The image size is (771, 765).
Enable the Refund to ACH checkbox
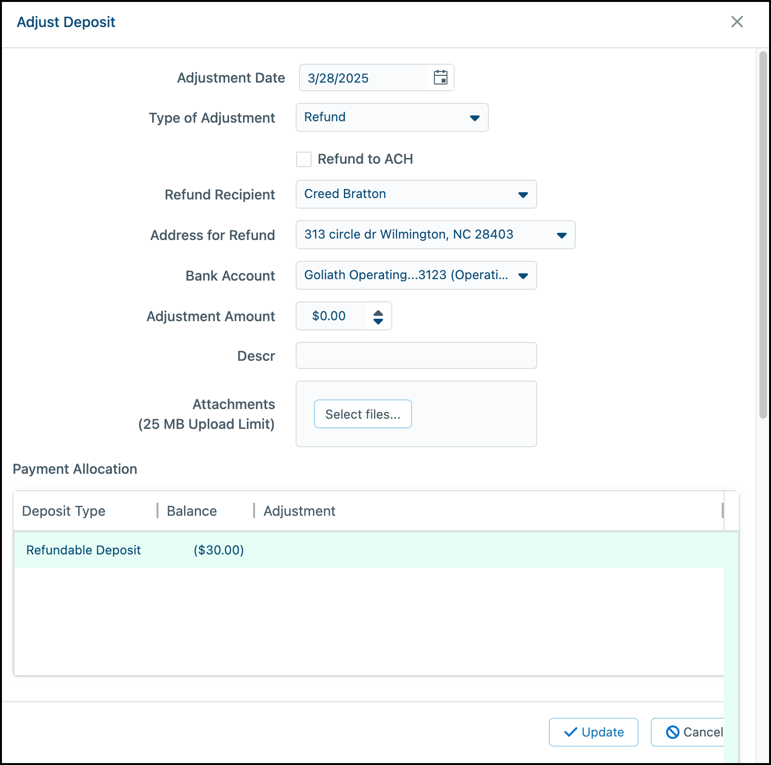(304, 159)
